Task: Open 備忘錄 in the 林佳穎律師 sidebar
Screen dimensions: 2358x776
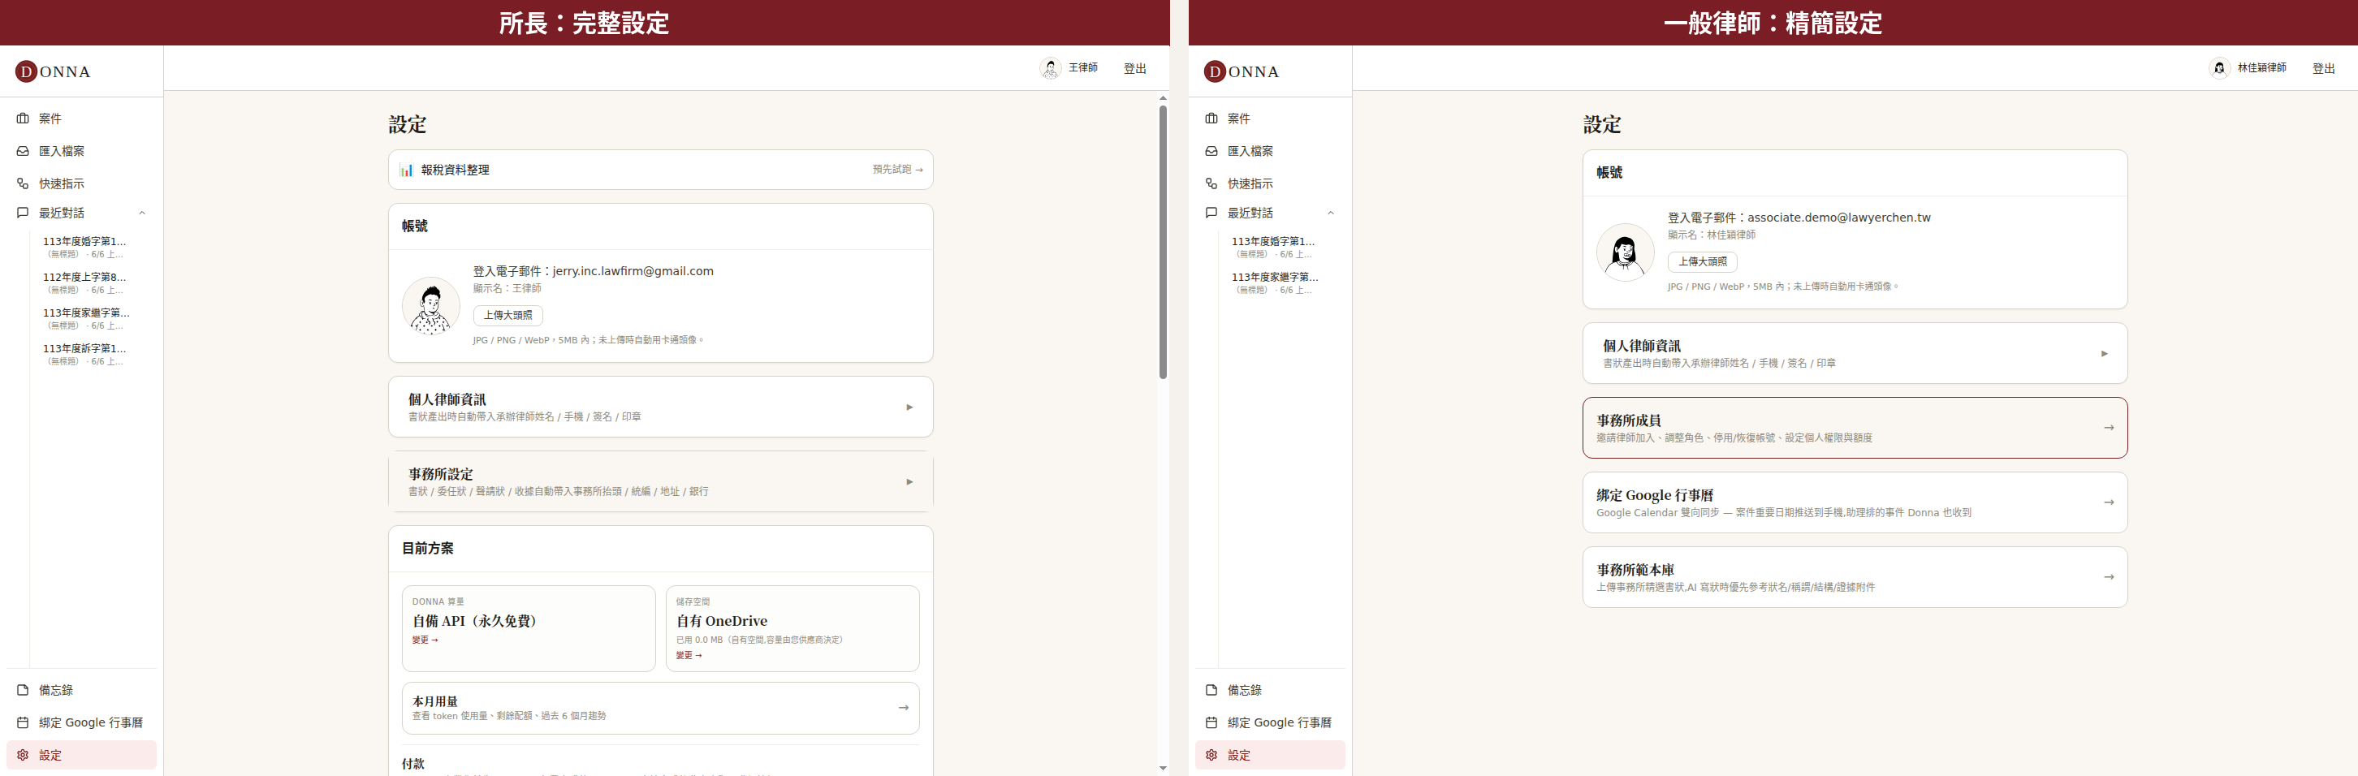Action: point(1271,690)
